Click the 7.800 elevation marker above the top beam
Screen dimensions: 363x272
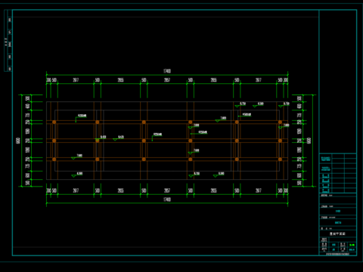pyautogui.click(x=221, y=119)
